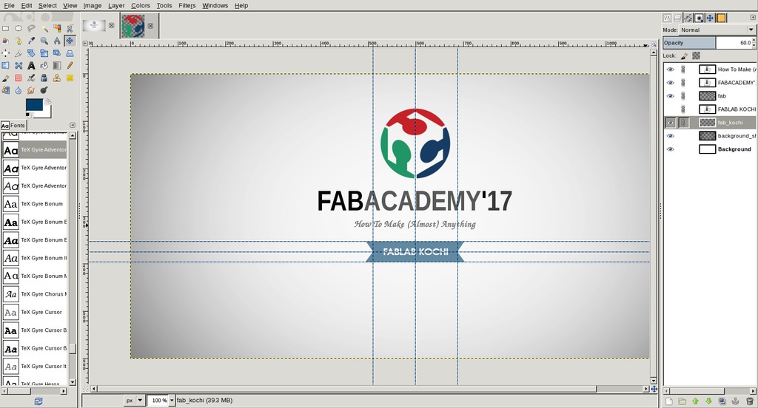
Task: Select the Bucket Fill tool
Action: 44,65
